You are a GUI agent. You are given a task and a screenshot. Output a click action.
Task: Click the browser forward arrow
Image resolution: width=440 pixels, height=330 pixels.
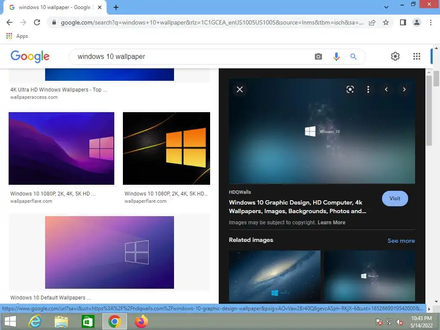coord(23,22)
